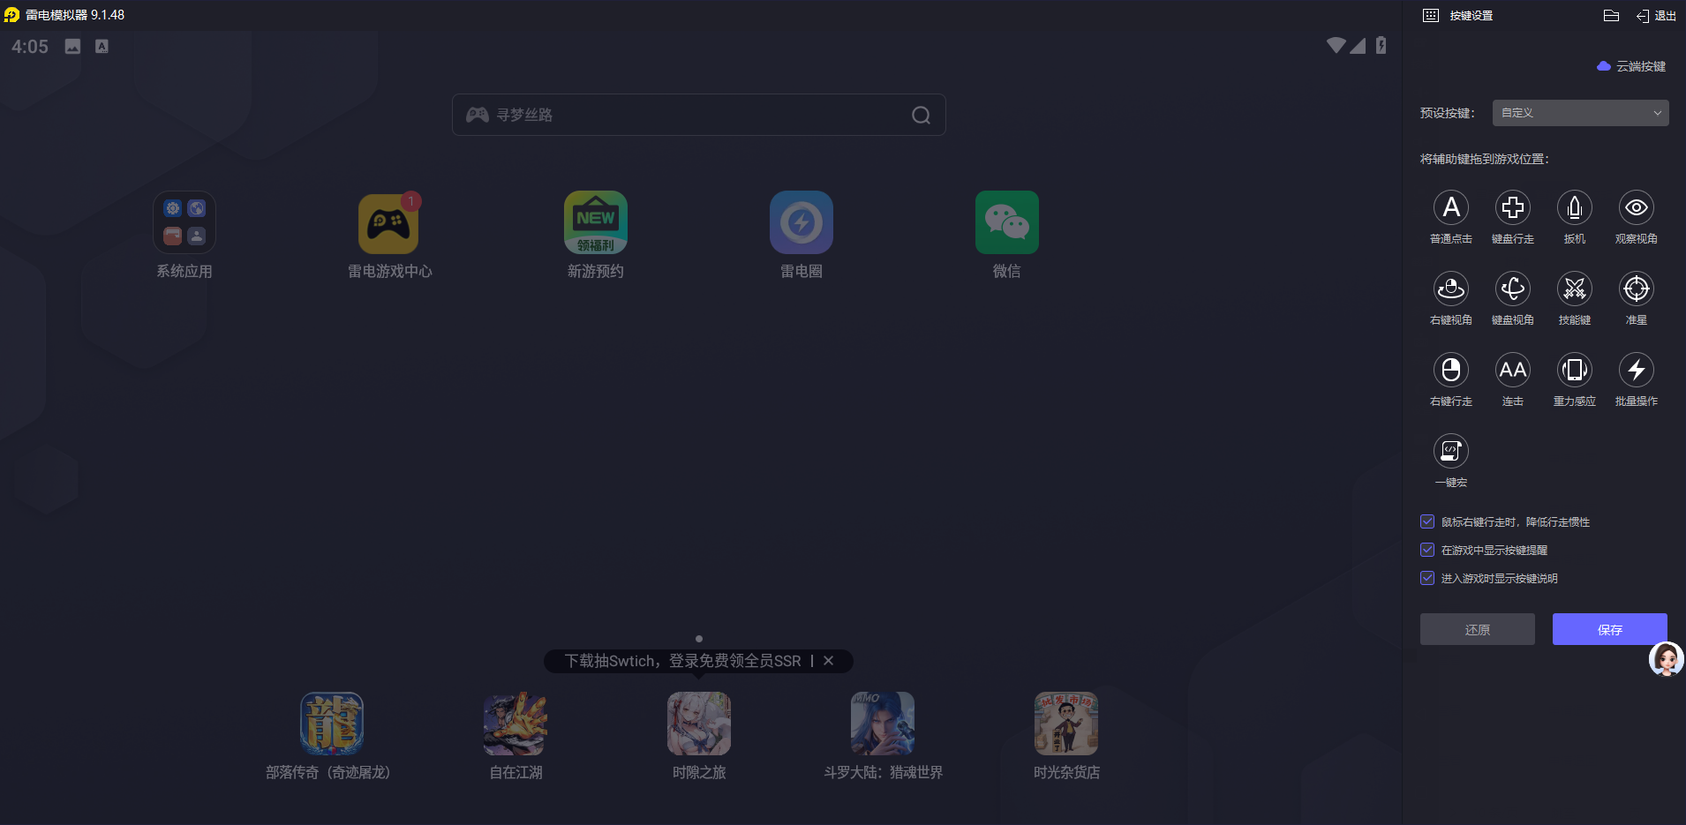Expand the 预设按键 preset dropdown
Viewport: 1686px width, 825px height.
1580,113
